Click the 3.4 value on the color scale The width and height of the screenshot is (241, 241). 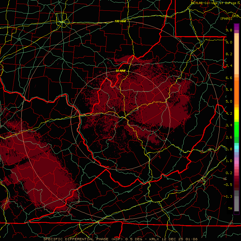(x=229, y=125)
